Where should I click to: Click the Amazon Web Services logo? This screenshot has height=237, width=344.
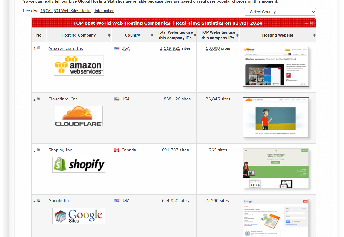pyautogui.click(x=79, y=65)
